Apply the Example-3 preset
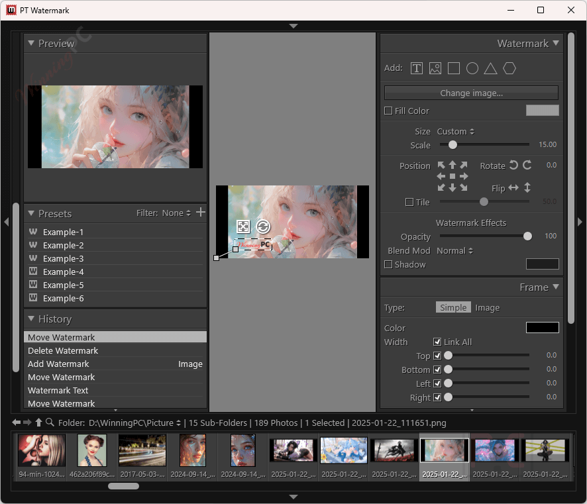The width and height of the screenshot is (587, 504). tap(115, 258)
